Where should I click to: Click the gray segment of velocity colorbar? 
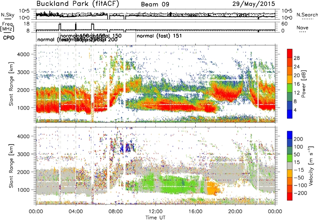290,166
